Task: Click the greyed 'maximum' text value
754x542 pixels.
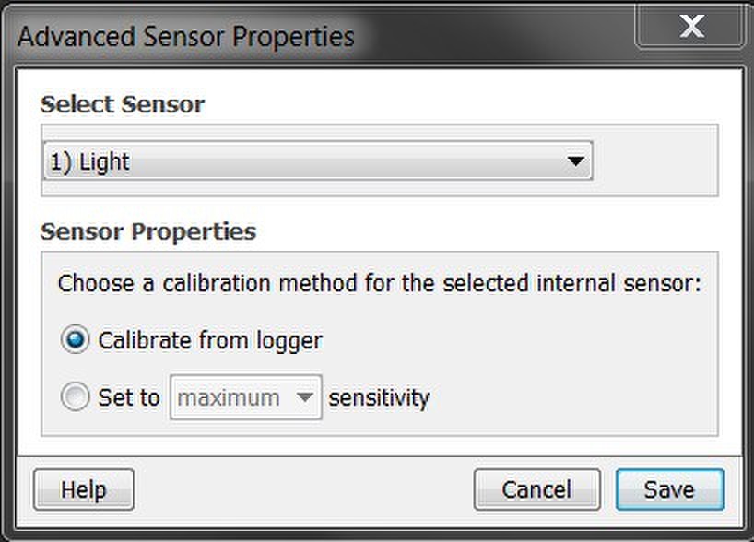Action: pos(229,397)
